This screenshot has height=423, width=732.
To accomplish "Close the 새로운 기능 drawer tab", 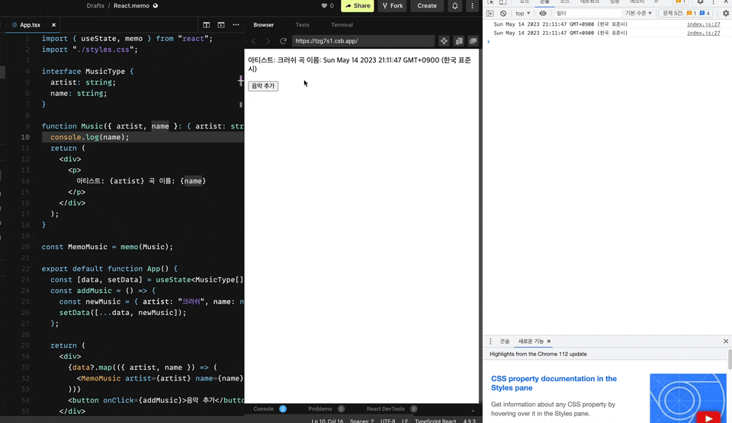I will [549, 342].
